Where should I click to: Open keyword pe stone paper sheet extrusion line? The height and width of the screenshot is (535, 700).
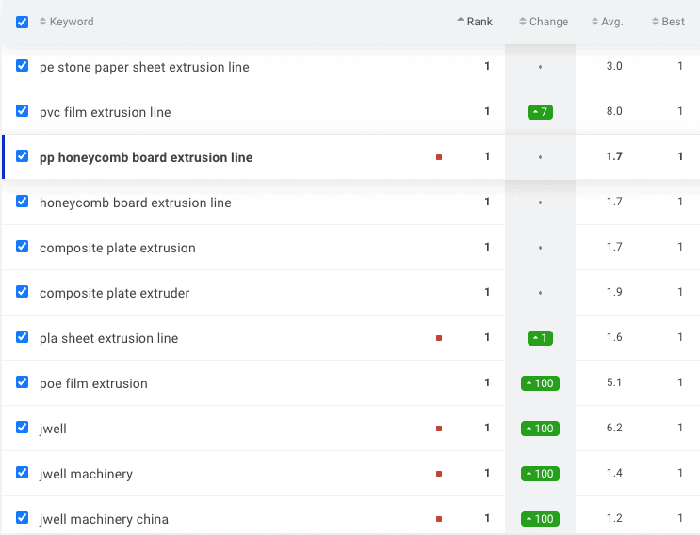(x=144, y=67)
